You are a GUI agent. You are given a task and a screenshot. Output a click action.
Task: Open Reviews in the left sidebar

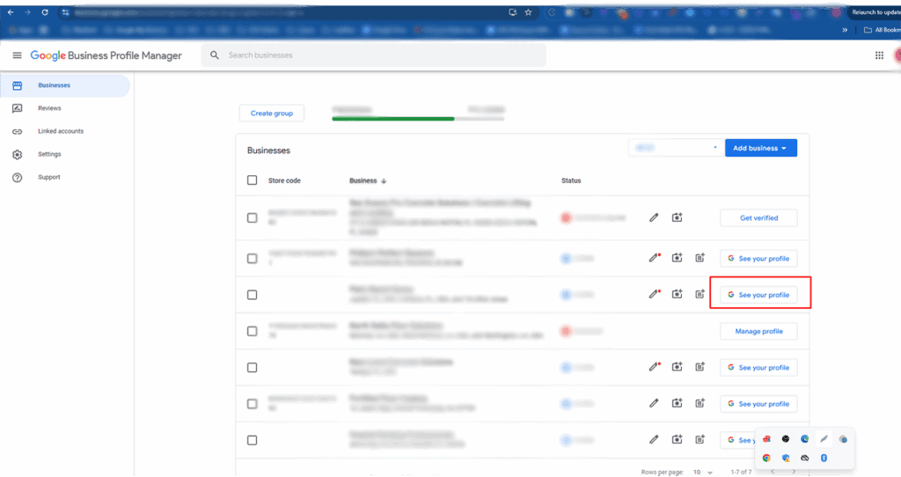(49, 108)
